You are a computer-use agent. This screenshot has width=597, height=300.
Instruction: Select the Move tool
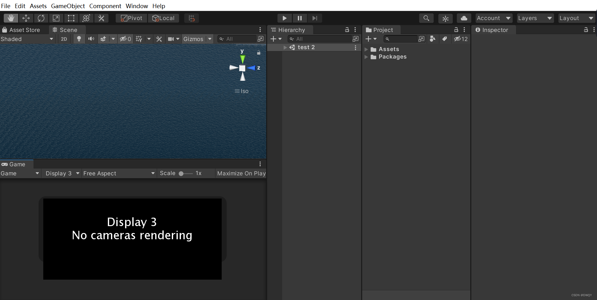(26, 18)
